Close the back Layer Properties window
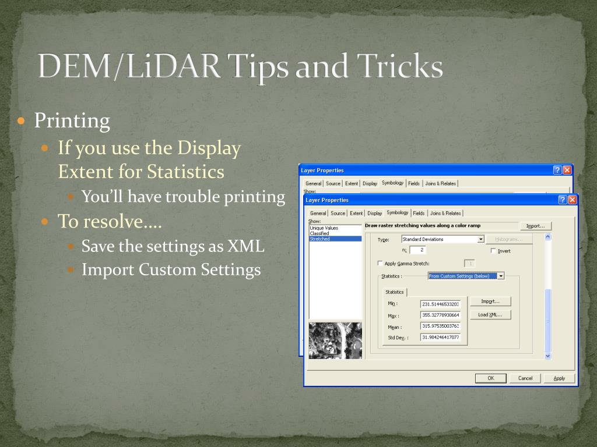 coord(567,170)
